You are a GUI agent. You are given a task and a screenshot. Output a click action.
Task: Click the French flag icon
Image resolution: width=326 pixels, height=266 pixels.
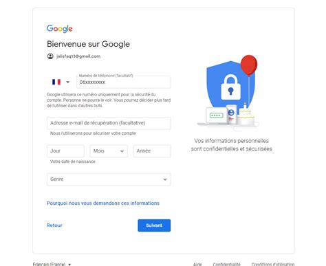(x=56, y=82)
